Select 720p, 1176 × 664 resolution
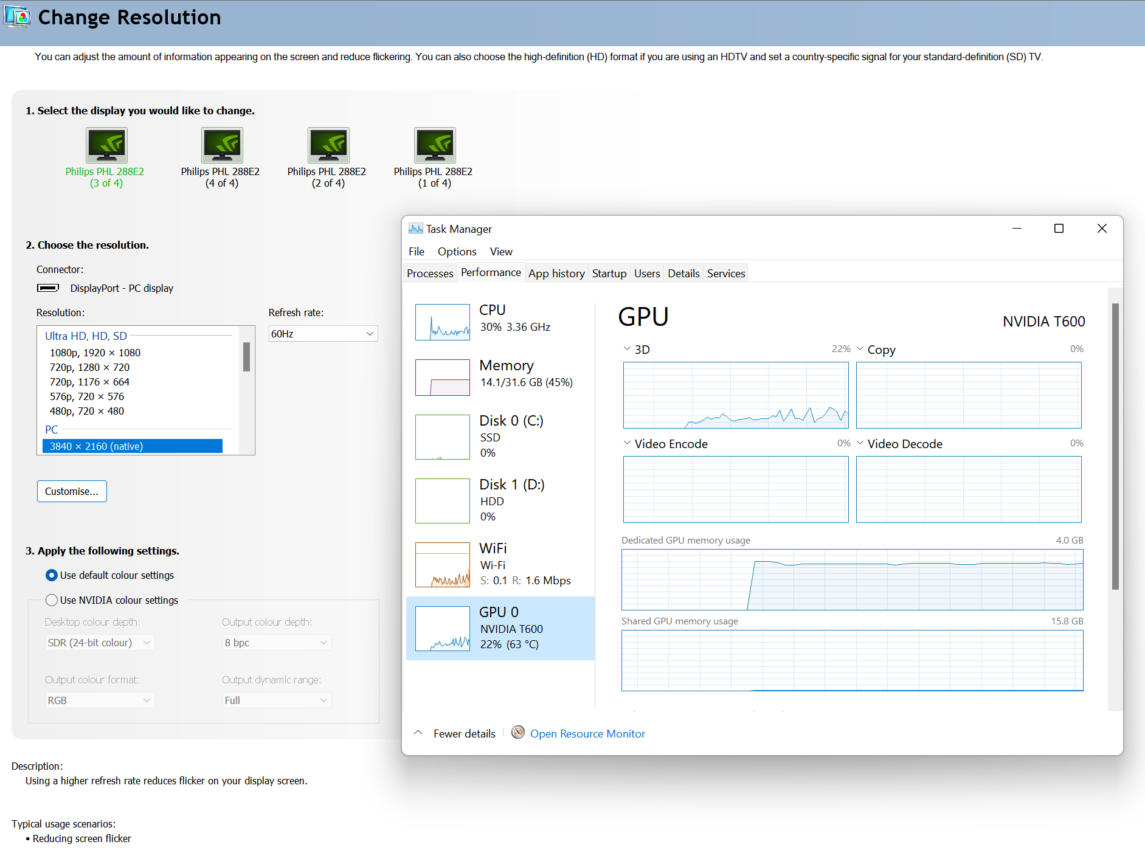Screen dimensions: 1145x867 coord(89,382)
